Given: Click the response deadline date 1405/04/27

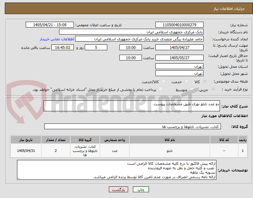Looking at the screenshot, I should pyautogui.click(x=179, y=47).
